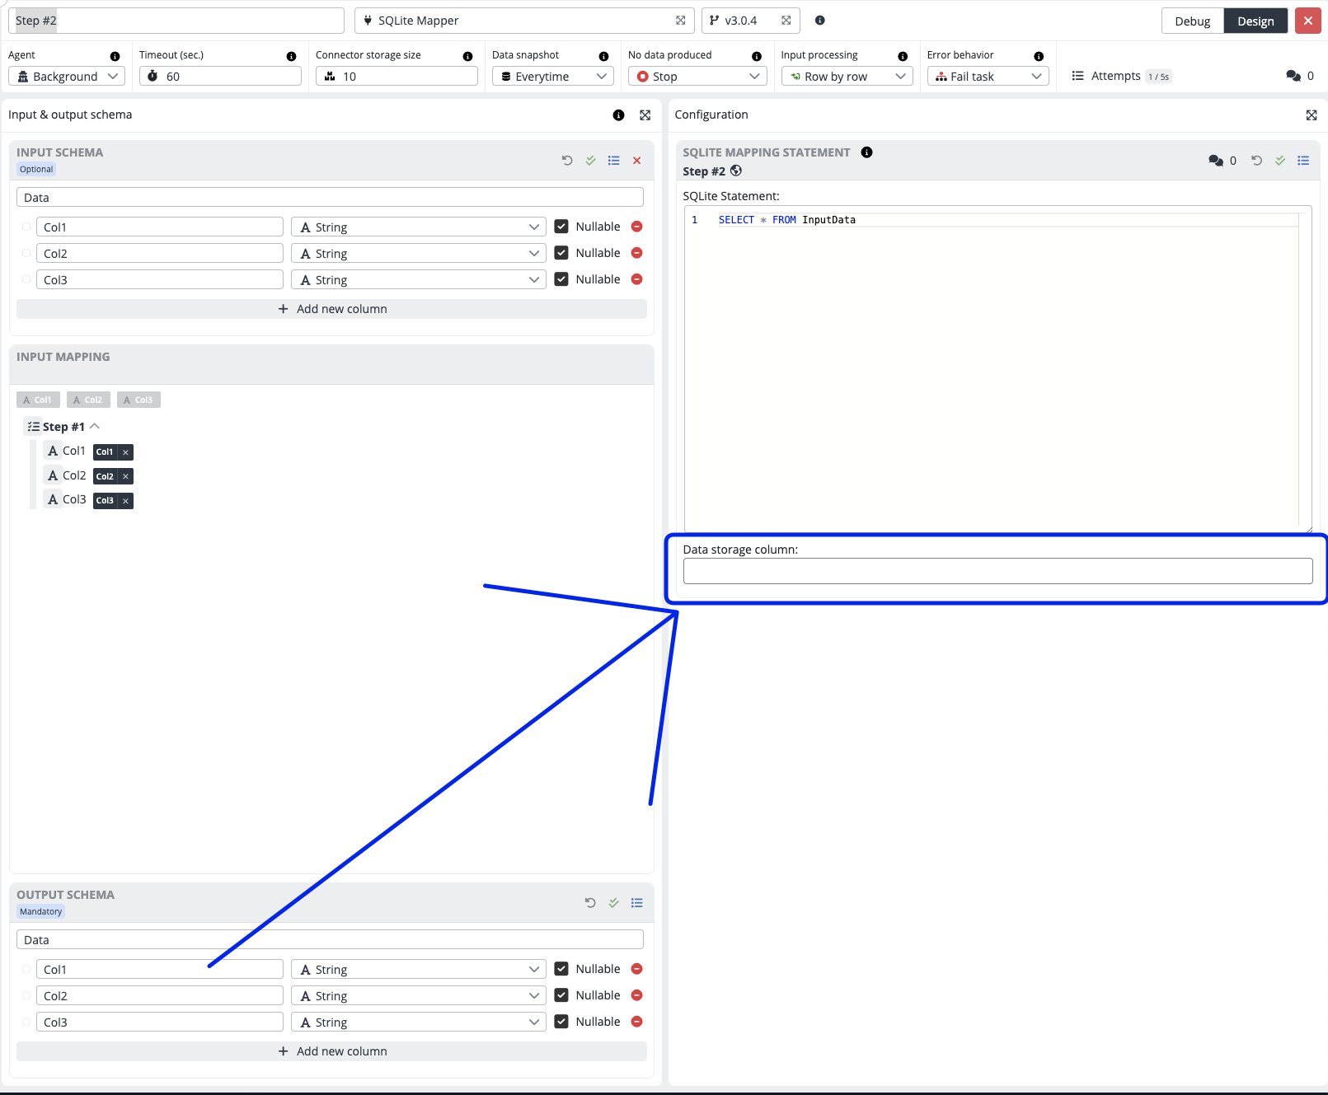Click info icon in Input & output schema header

click(618, 115)
